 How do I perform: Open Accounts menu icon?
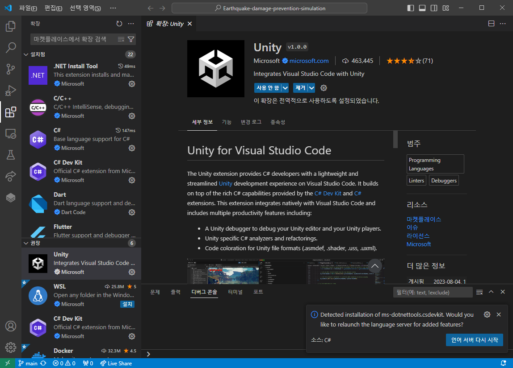10,326
